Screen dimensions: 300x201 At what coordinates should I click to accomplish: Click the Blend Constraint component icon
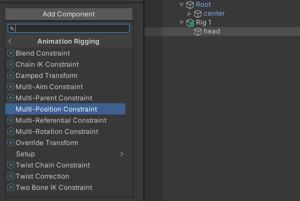(11, 53)
